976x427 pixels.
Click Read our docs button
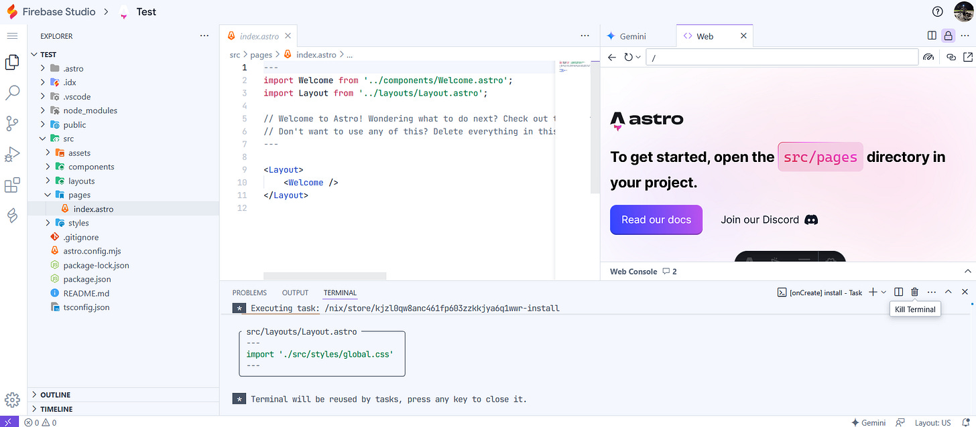click(656, 220)
